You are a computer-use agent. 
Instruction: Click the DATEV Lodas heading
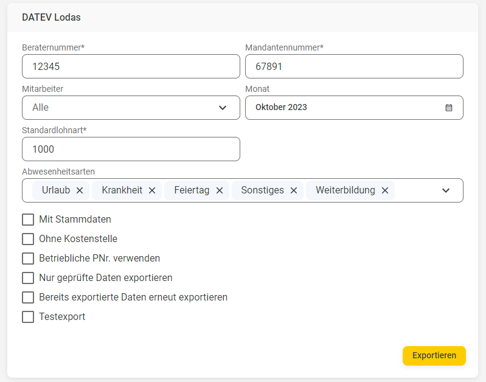[x=51, y=18]
